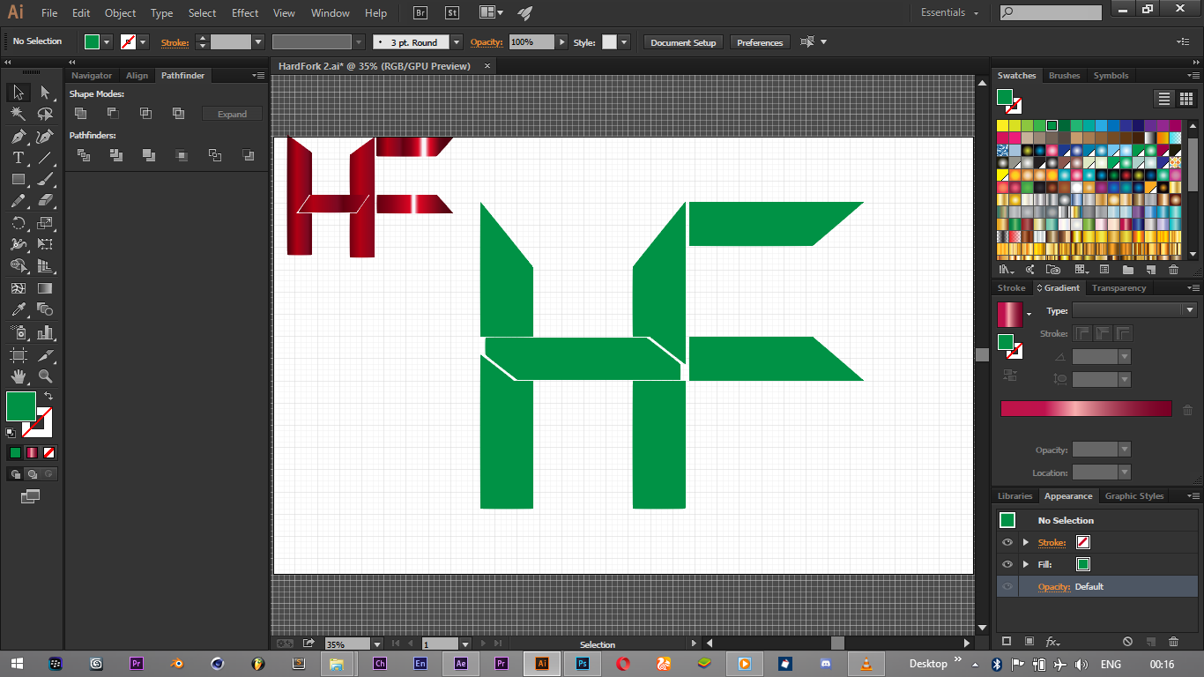Select the Type tool
The height and width of the screenshot is (677, 1204).
(x=18, y=158)
